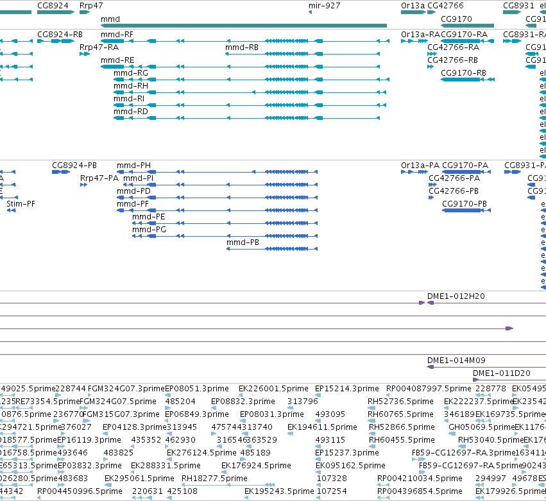This screenshot has width=546, height=501.
Task: Select the CG9170-RB transcript label
Action: [463, 73]
